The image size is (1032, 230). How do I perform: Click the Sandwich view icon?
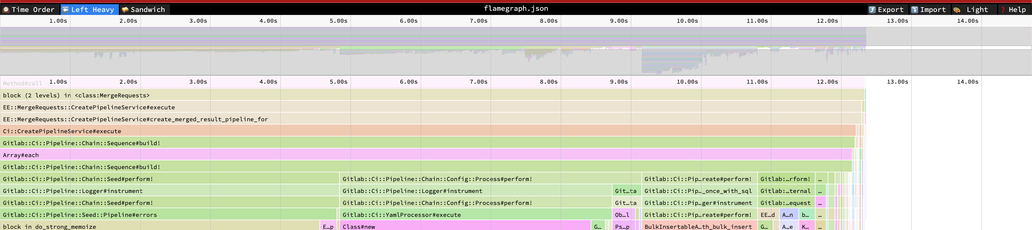point(125,10)
